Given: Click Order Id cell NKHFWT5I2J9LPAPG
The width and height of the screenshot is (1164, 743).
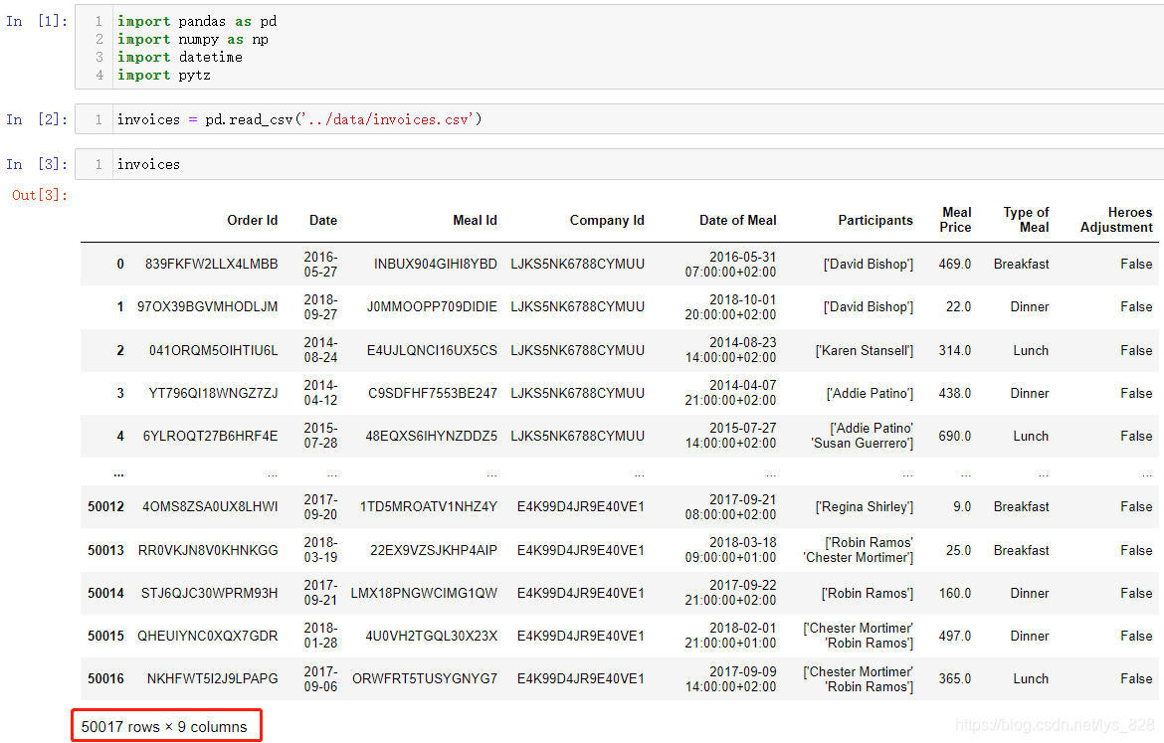Looking at the screenshot, I should (212, 679).
